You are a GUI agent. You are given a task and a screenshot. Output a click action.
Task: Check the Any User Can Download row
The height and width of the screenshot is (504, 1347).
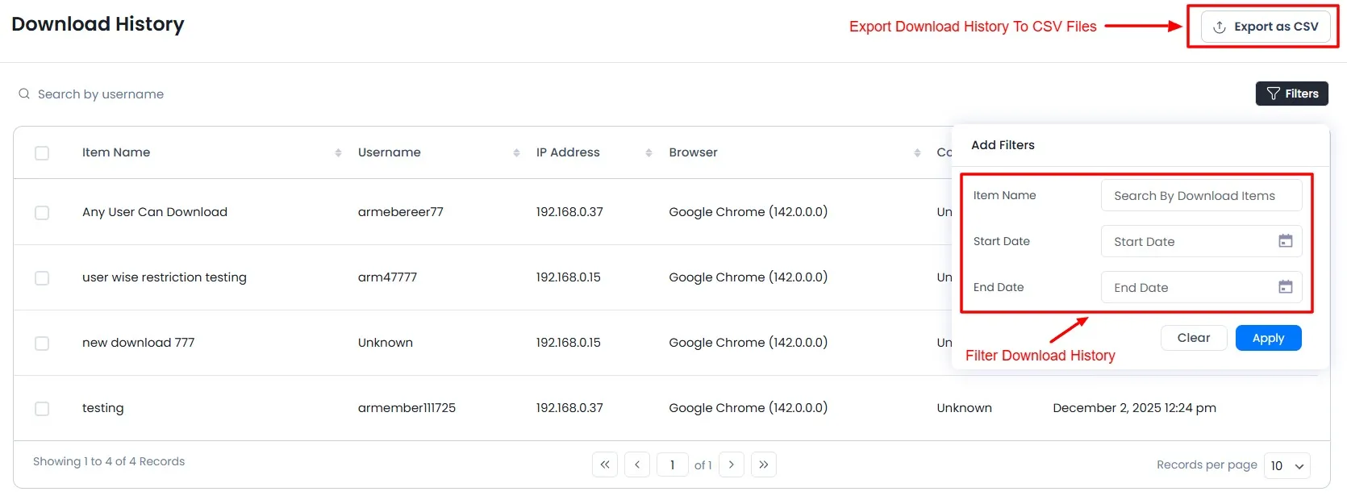(x=42, y=212)
